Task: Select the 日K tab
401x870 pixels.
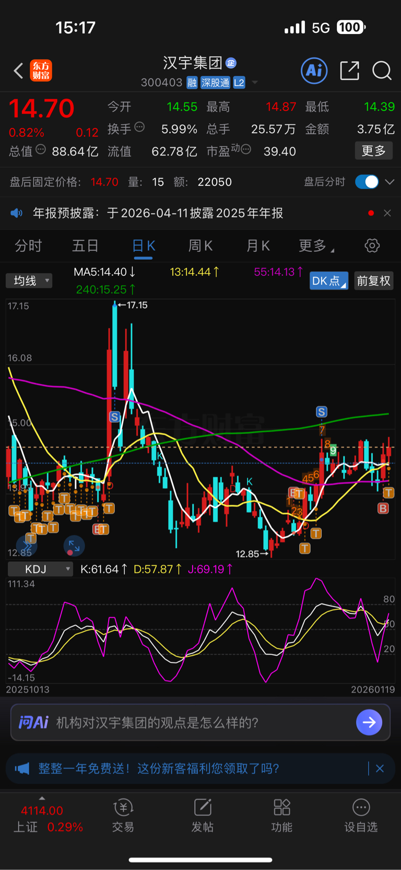Action: [144, 246]
